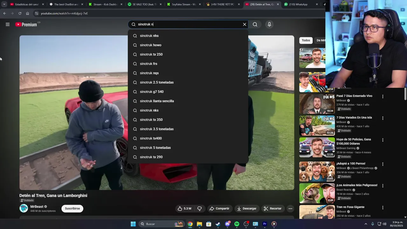Submit search with the magnifier button
Image resolution: width=407 pixels, height=229 pixels.
pos(255,24)
